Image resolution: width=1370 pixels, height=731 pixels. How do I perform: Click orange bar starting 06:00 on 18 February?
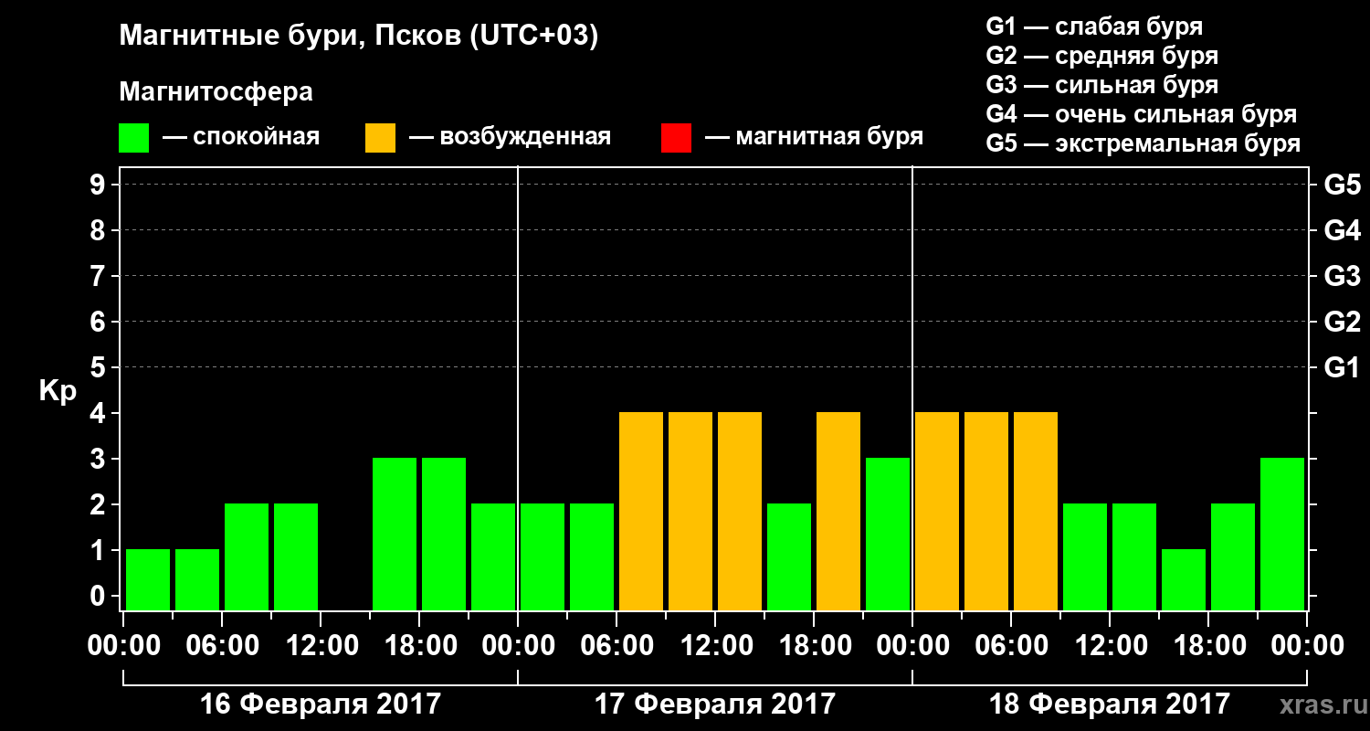[x=1036, y=511]
